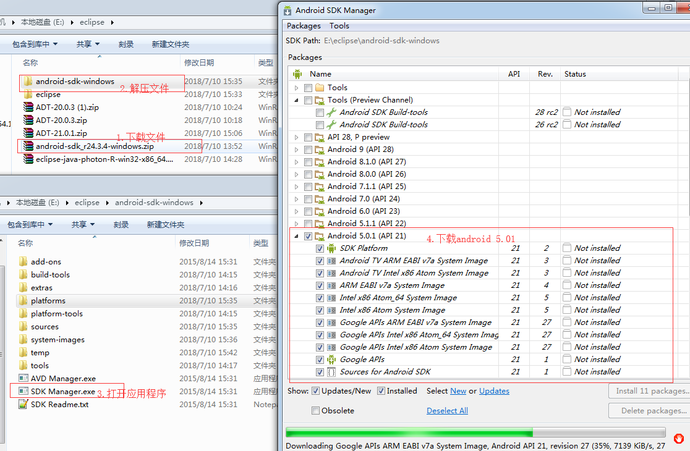Click the system-images folder icon
Screen dimensions: 690x451
(x=23, y=340)
